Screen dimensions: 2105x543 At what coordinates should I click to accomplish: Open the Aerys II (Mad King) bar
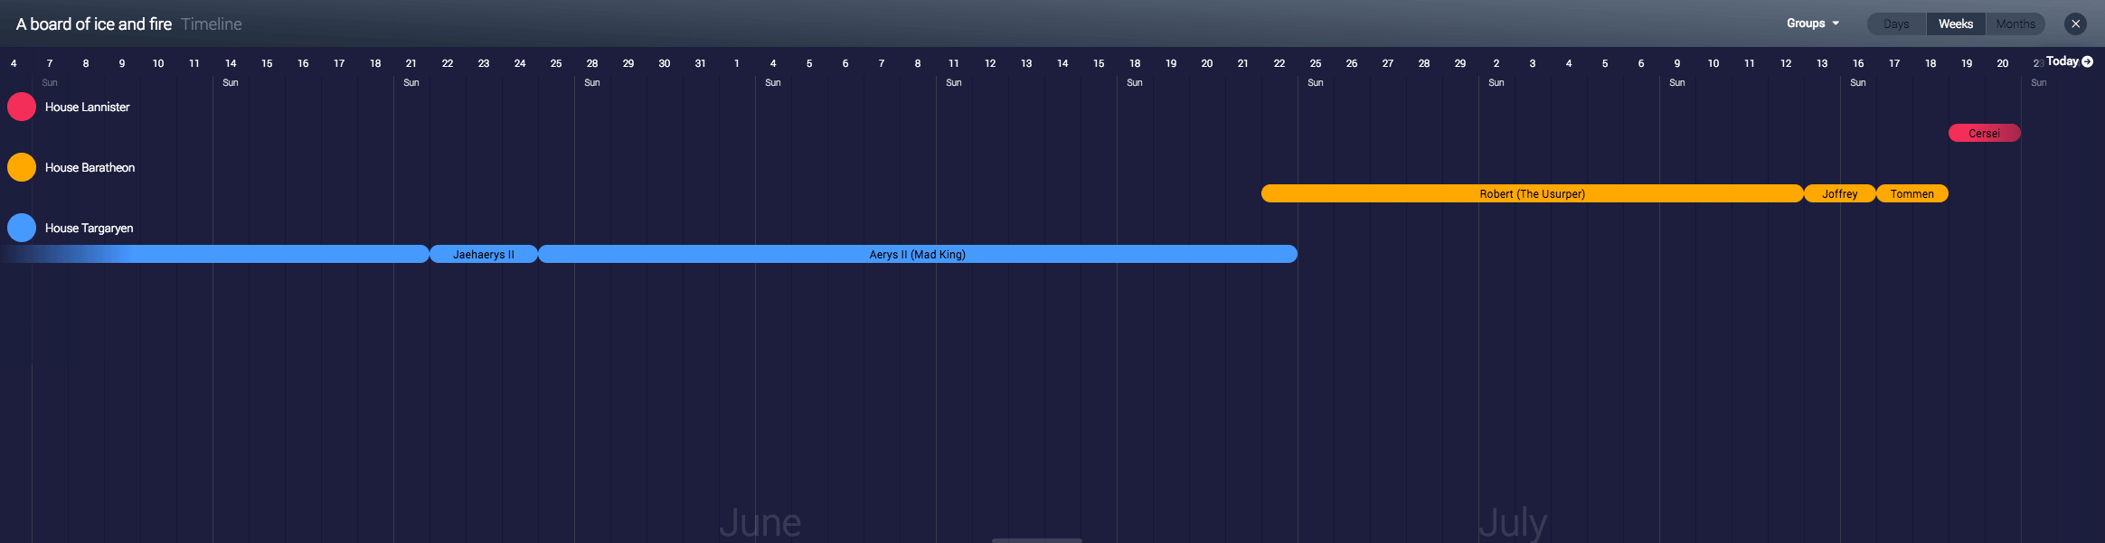point(917,255)
